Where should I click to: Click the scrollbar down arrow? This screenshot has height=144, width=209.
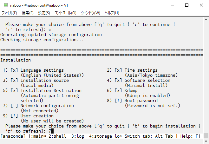[x=206, y=141]
